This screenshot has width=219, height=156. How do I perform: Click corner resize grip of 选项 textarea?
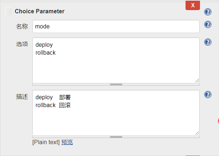click(x=197, y=81)
